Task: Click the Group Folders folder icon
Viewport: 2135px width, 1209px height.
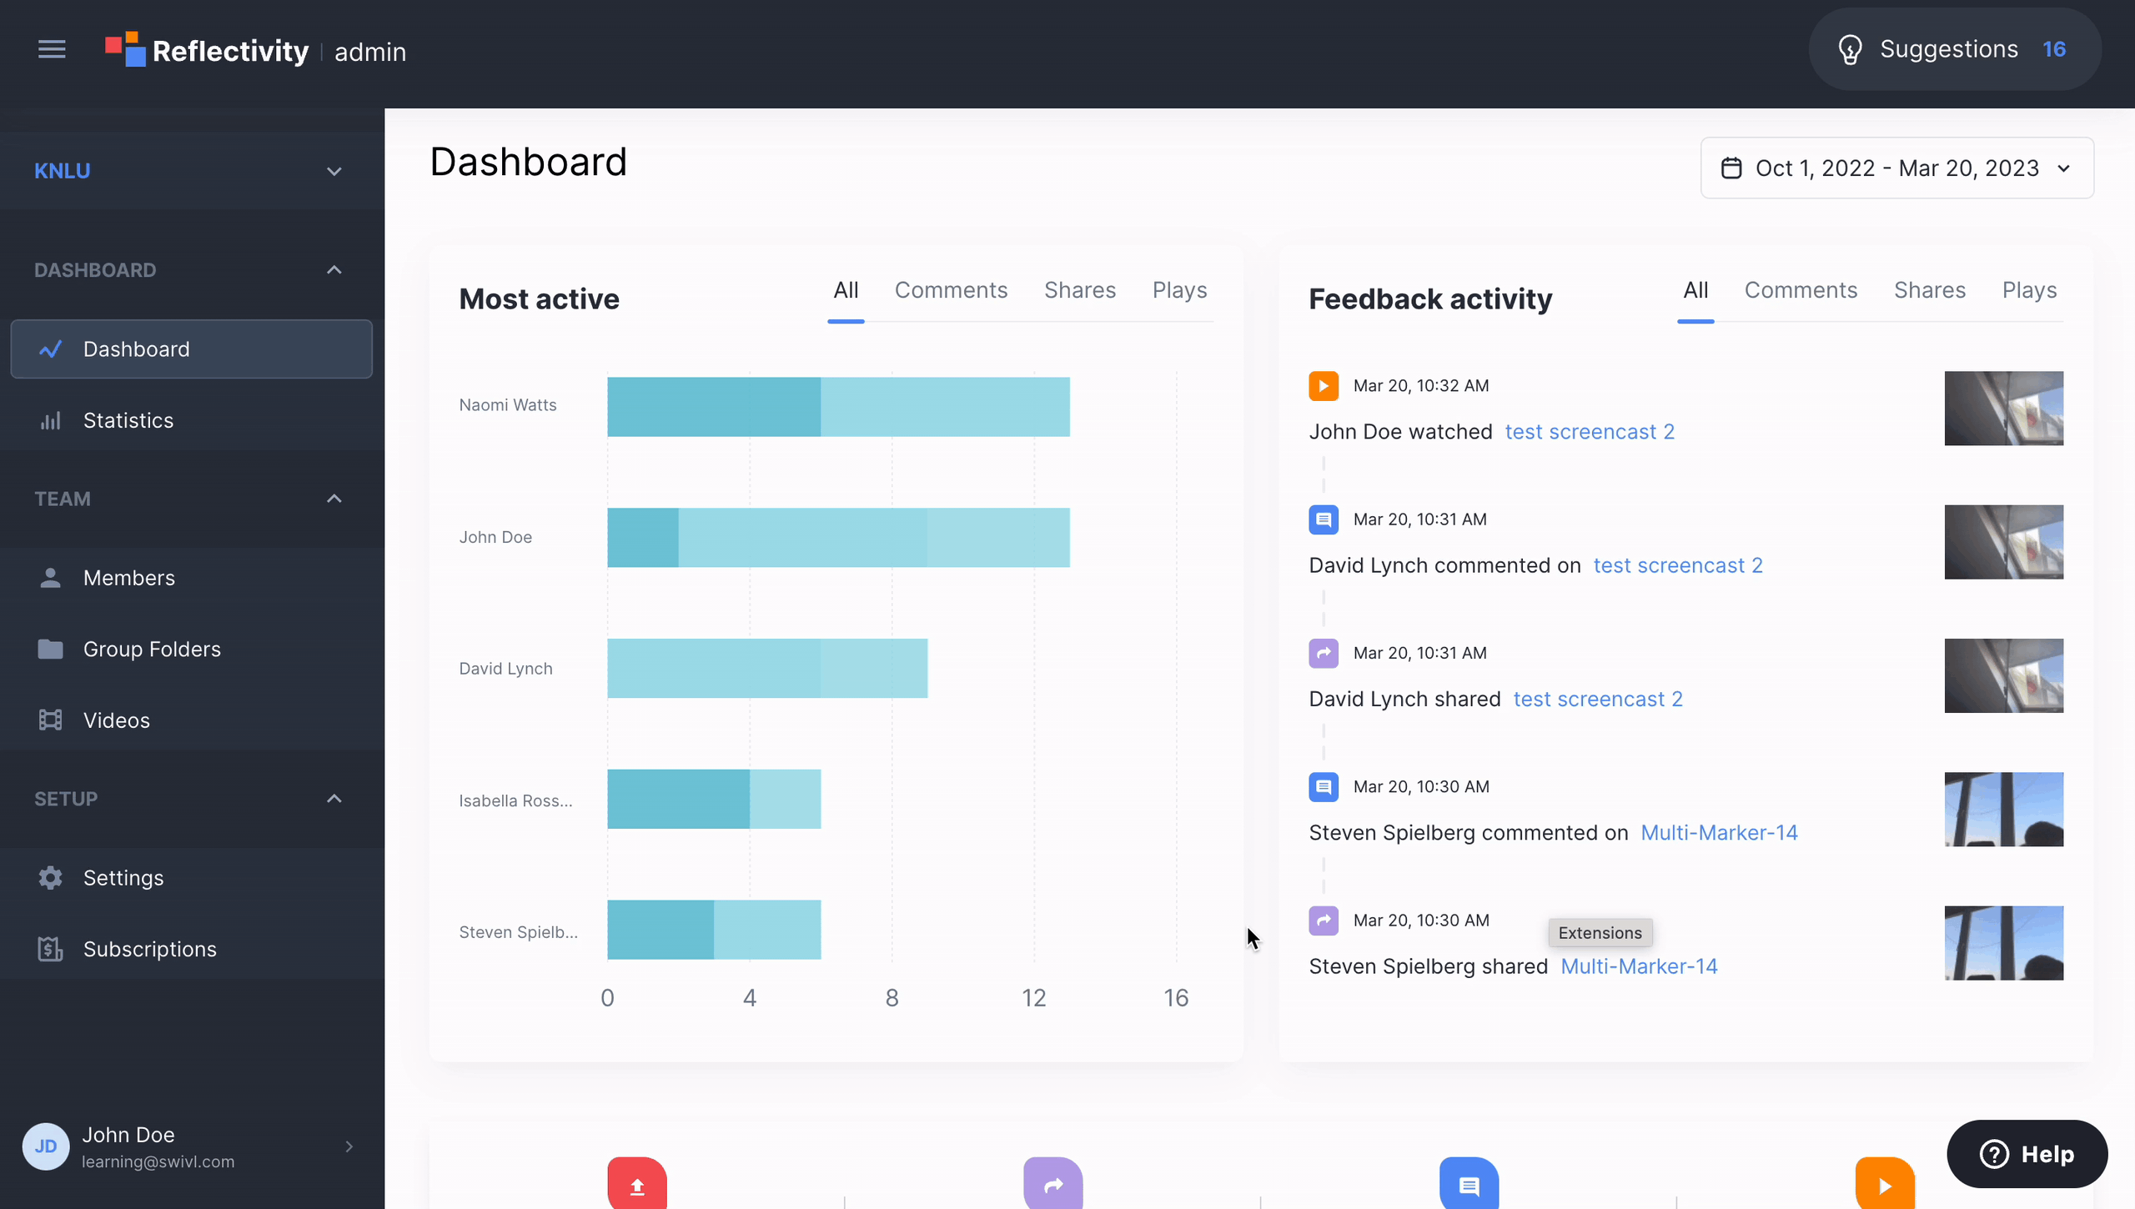Action: [48, 648]
